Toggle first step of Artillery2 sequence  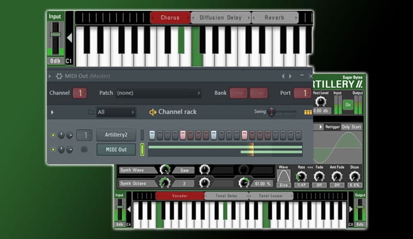(152, 135)
